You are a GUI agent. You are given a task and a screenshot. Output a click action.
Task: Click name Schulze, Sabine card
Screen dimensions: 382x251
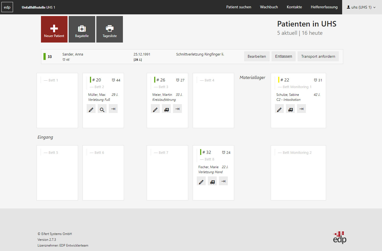(288, 95)
